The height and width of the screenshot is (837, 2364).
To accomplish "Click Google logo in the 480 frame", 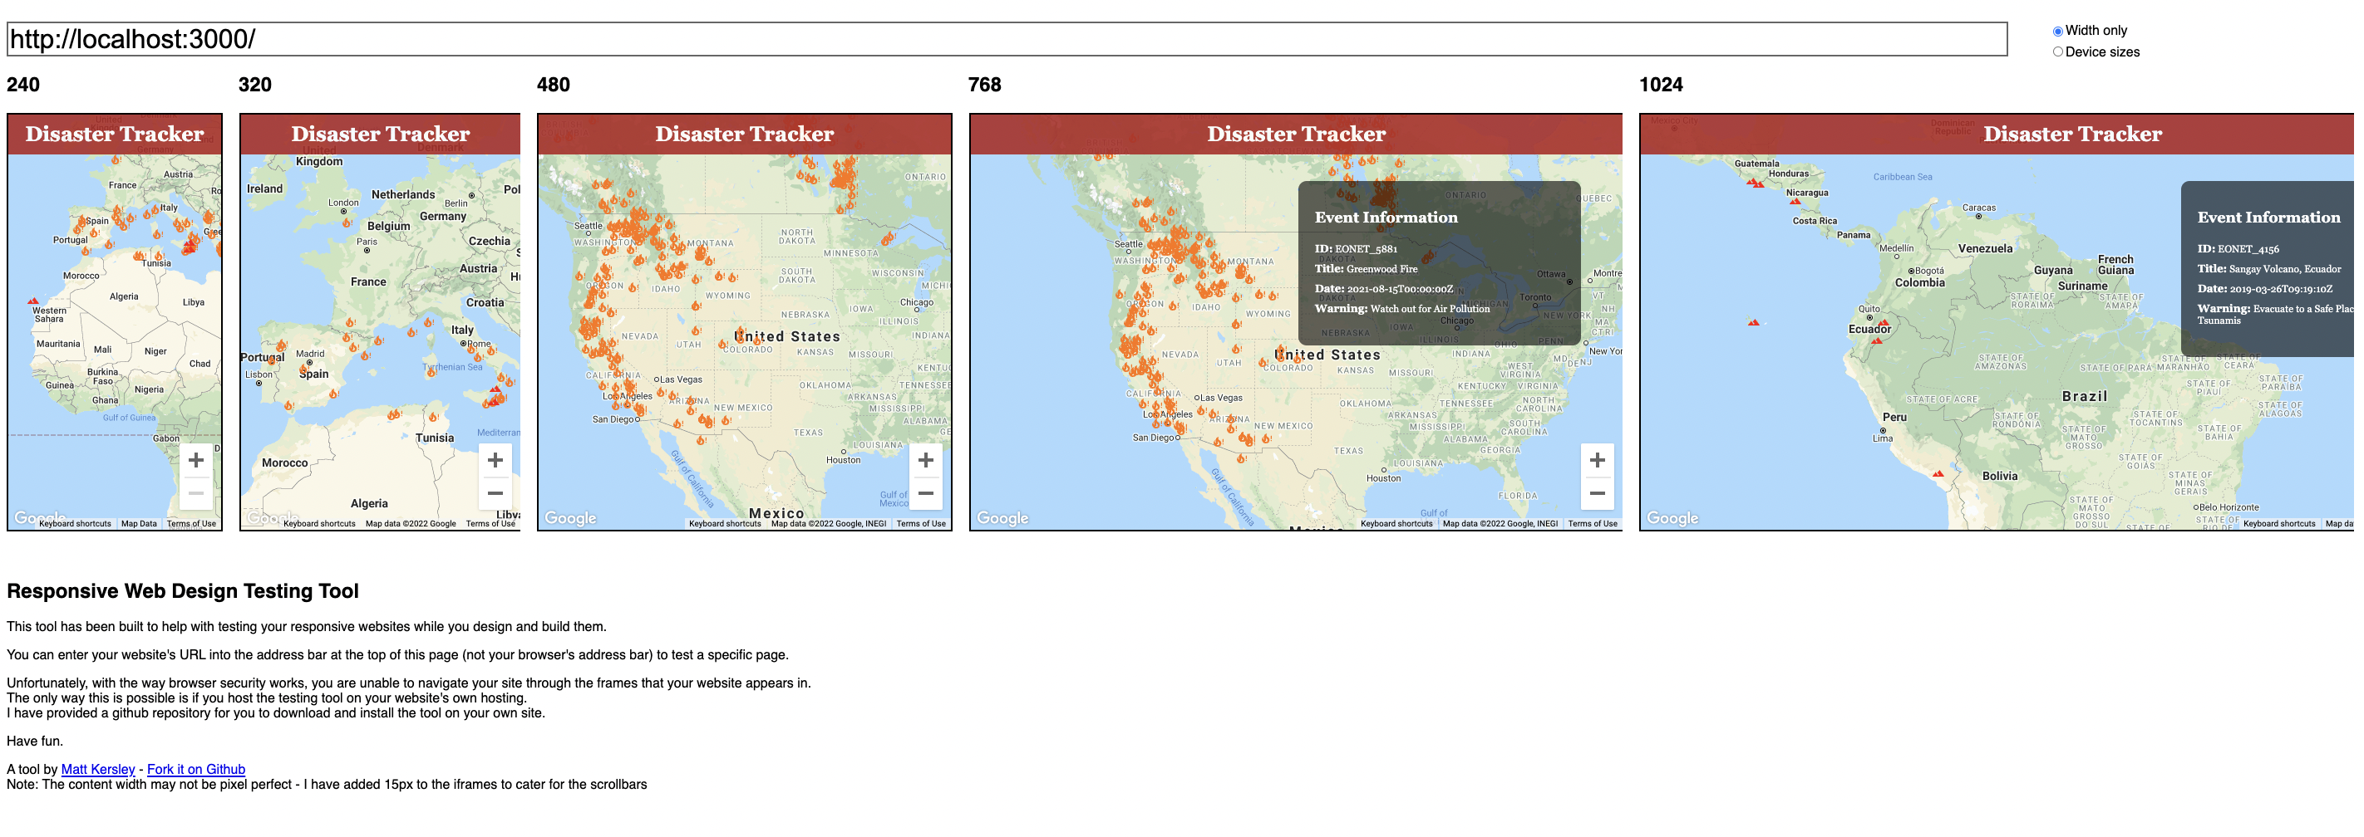I will (x=571, y=518).
